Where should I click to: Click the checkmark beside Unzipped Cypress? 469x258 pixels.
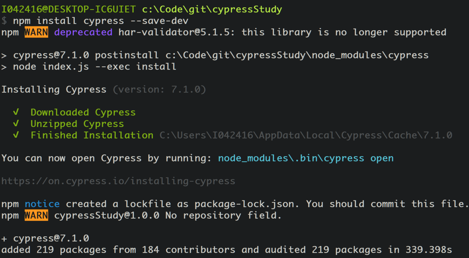(16, 124)
